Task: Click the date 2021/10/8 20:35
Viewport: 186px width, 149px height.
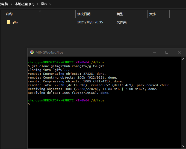Action: coord(90,22)
